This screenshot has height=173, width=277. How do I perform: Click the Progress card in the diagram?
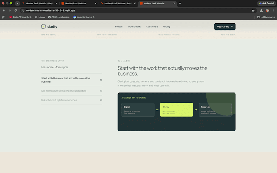tap(215, 110)
